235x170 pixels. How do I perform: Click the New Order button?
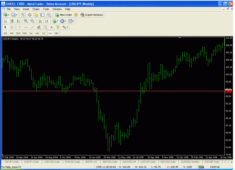pyautogui.click(x=64, y=15)
